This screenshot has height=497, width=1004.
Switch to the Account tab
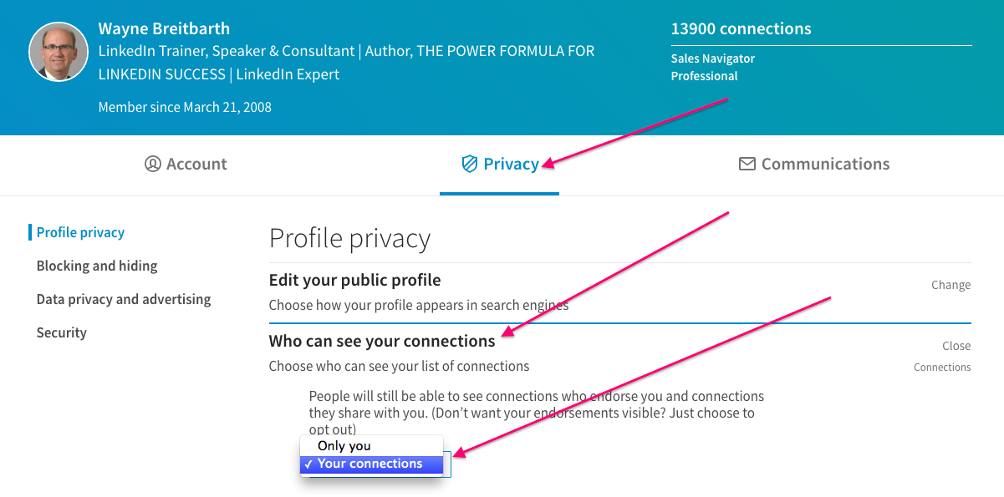[196, 164]
